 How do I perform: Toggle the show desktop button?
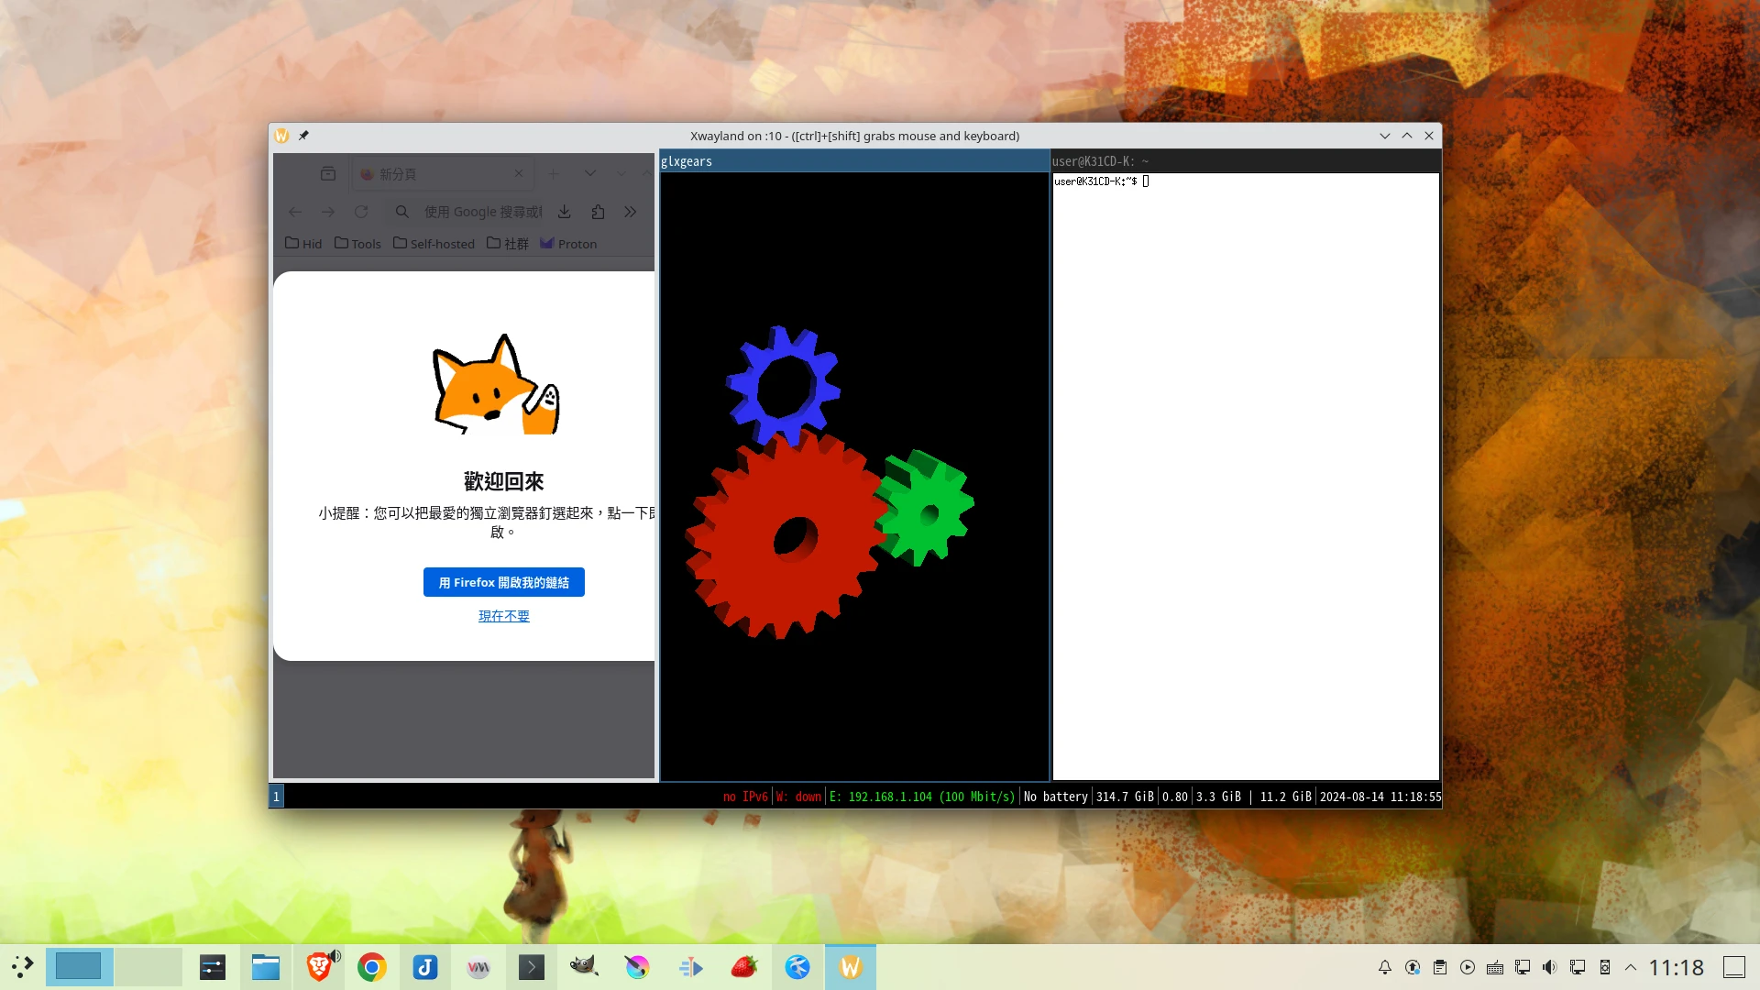(x=1733, y=967)
